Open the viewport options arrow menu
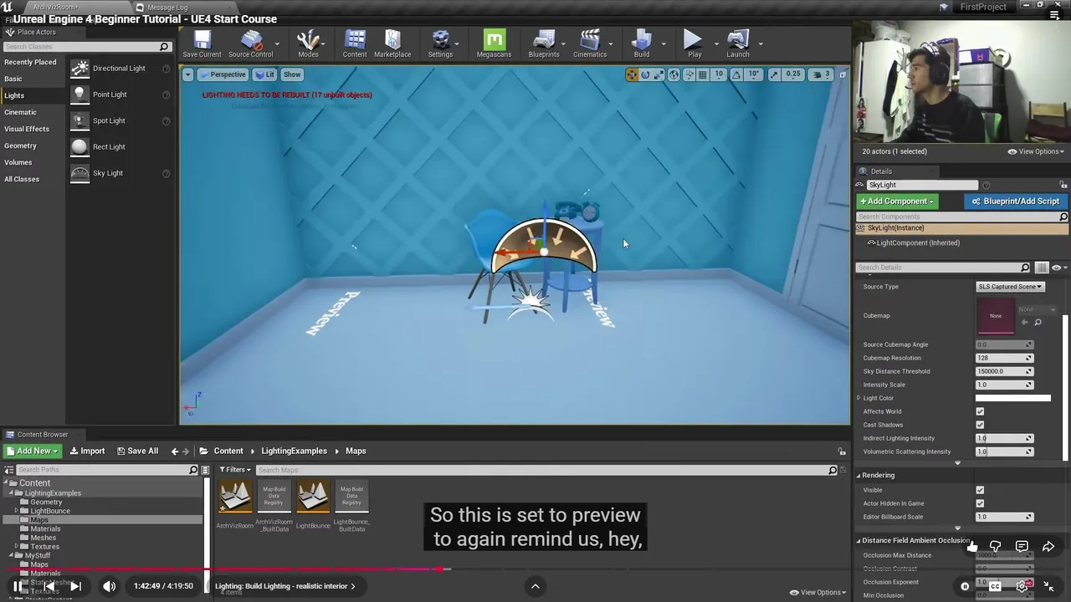 click(x=187, y=74)
